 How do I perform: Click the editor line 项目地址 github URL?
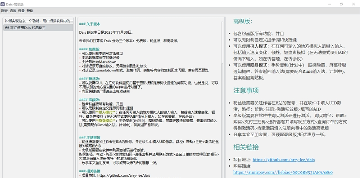pos(114,175)
